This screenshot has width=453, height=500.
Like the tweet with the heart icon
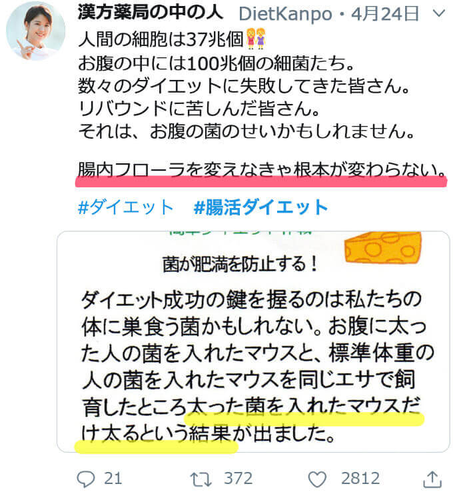pos(317,479)
